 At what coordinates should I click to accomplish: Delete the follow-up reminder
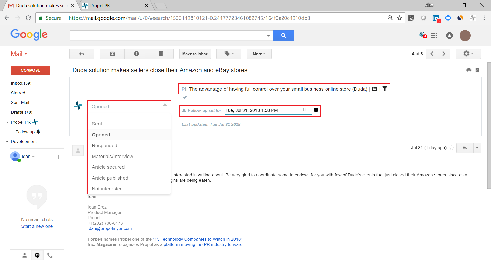click(x=316, y=110)
